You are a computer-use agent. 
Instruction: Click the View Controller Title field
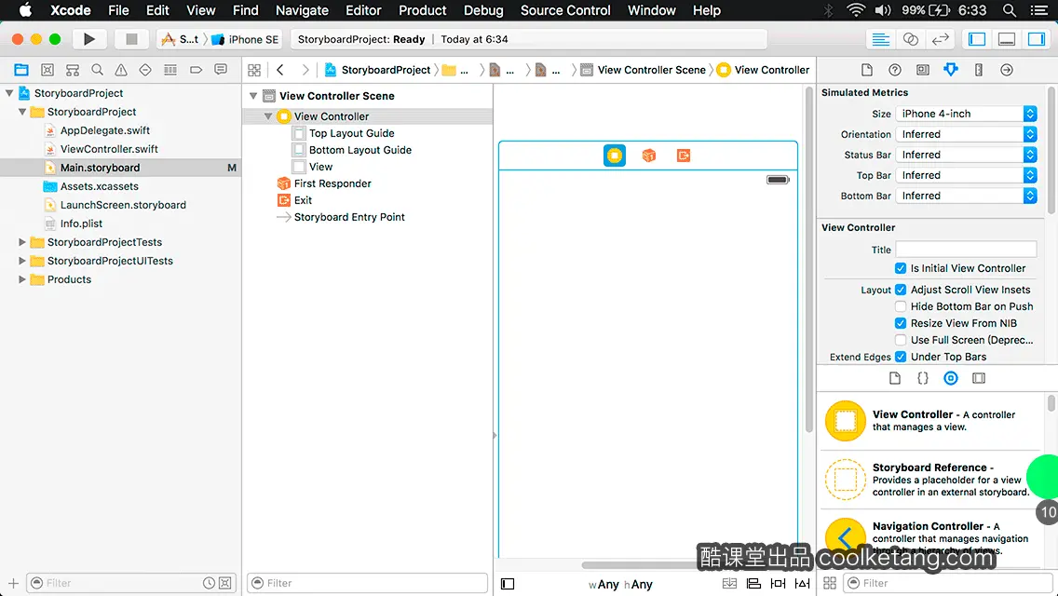click(x=966, y=250)
